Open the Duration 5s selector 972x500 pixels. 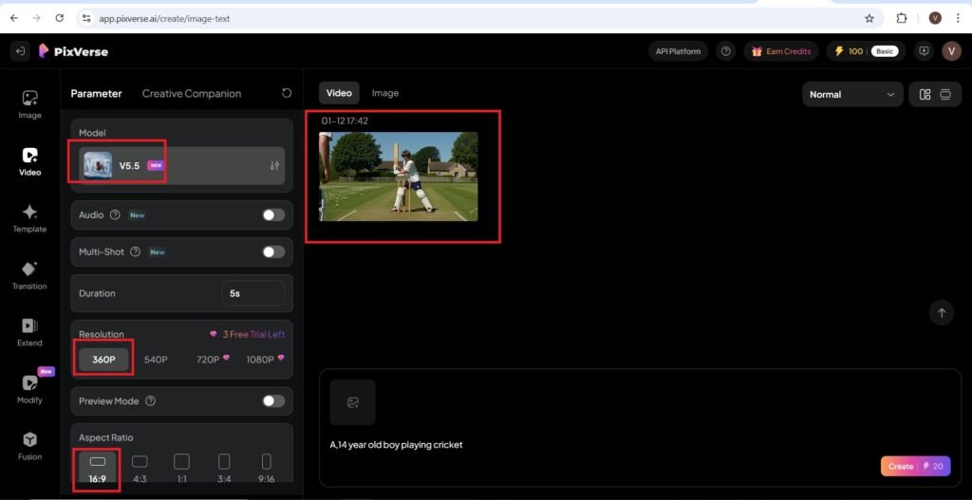point(252,293)
